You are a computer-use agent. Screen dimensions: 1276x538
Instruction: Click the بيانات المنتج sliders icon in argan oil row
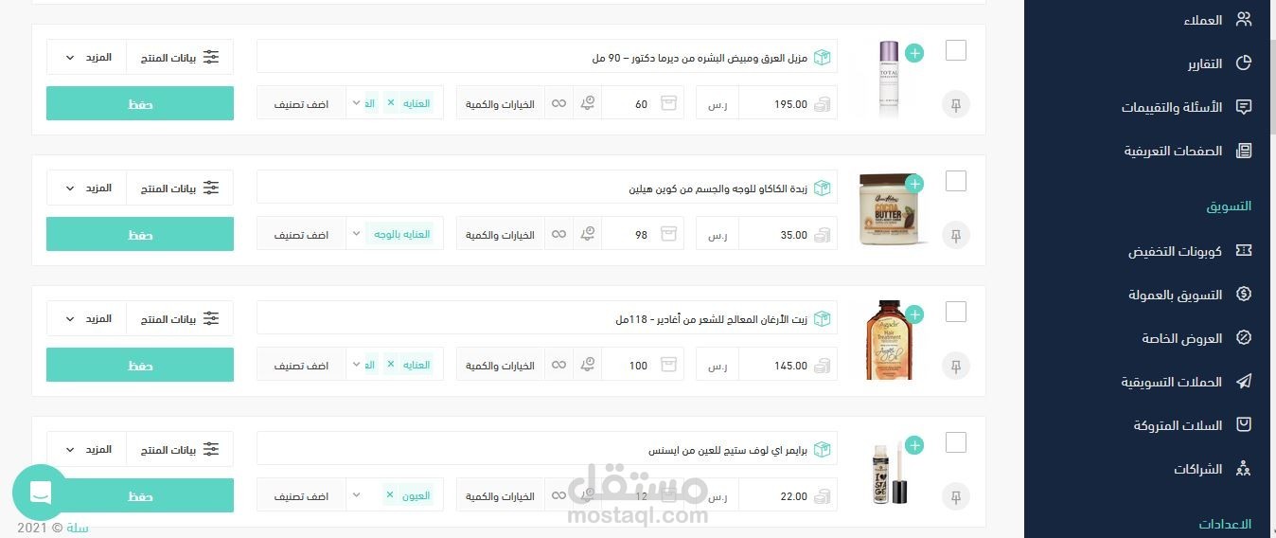point(211,319)
